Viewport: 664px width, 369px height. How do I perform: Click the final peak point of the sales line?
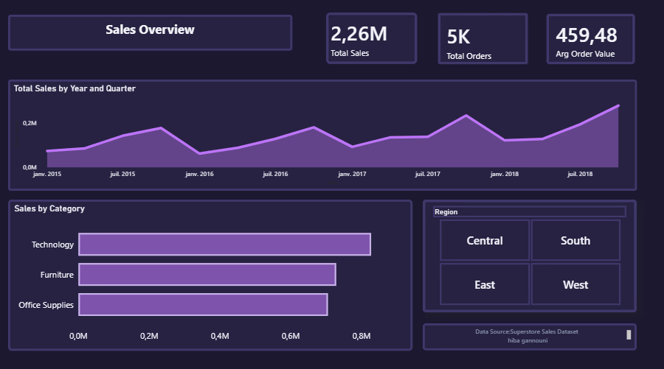pyautogui.click(x=618, y=105)
